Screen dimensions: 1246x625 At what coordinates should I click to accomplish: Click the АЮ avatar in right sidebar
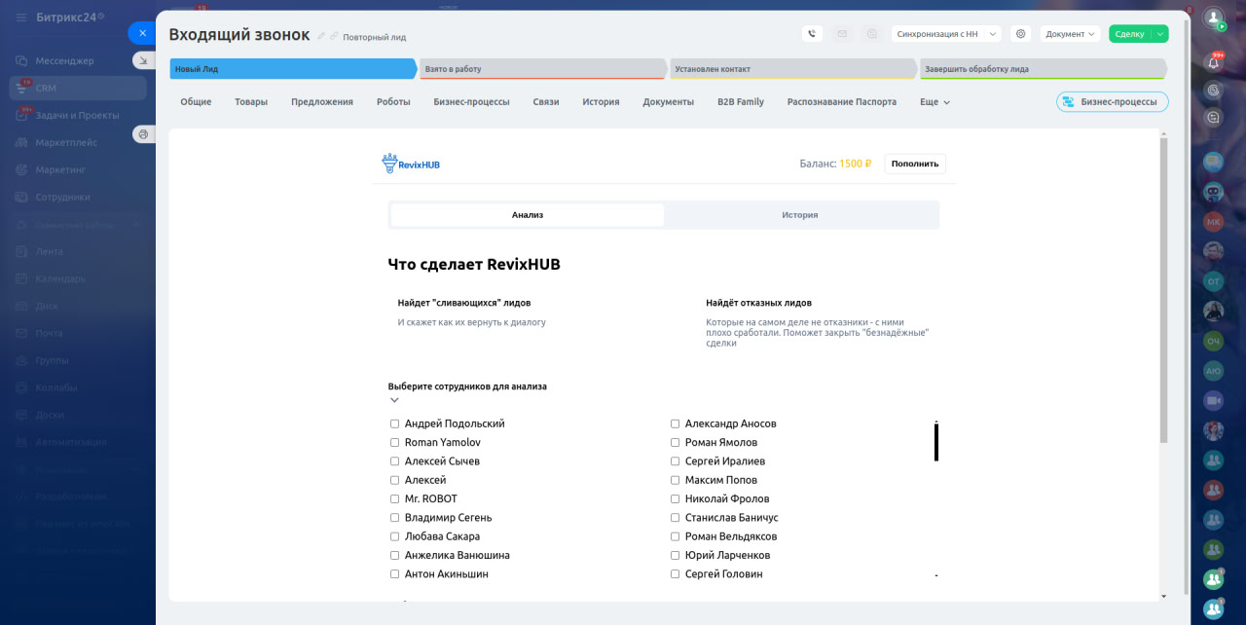point(1213,371)
